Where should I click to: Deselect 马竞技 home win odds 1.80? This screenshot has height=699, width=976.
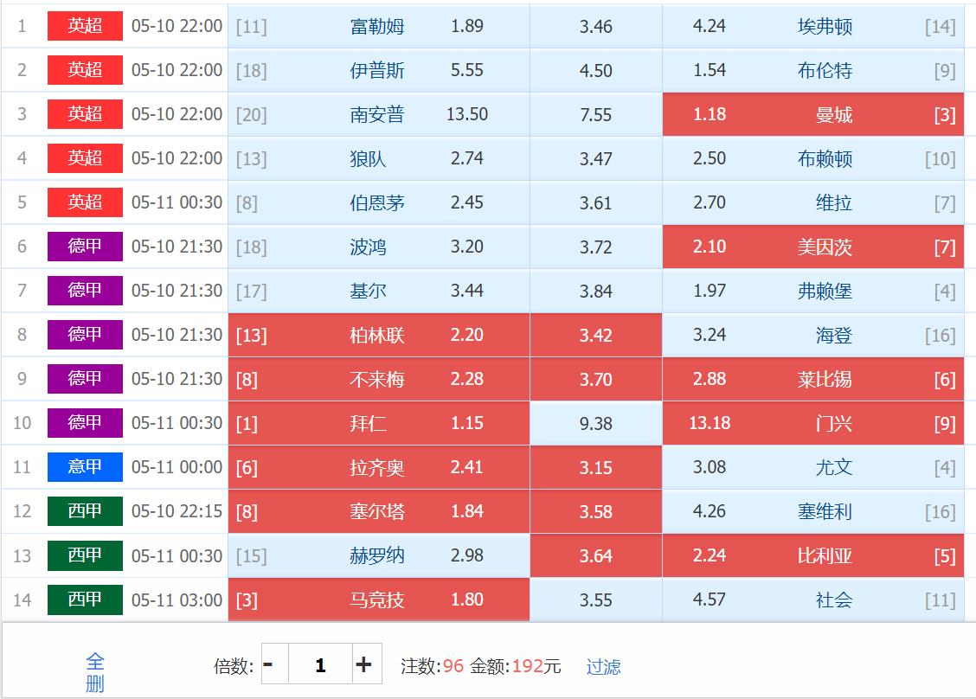tap(378, 600)
